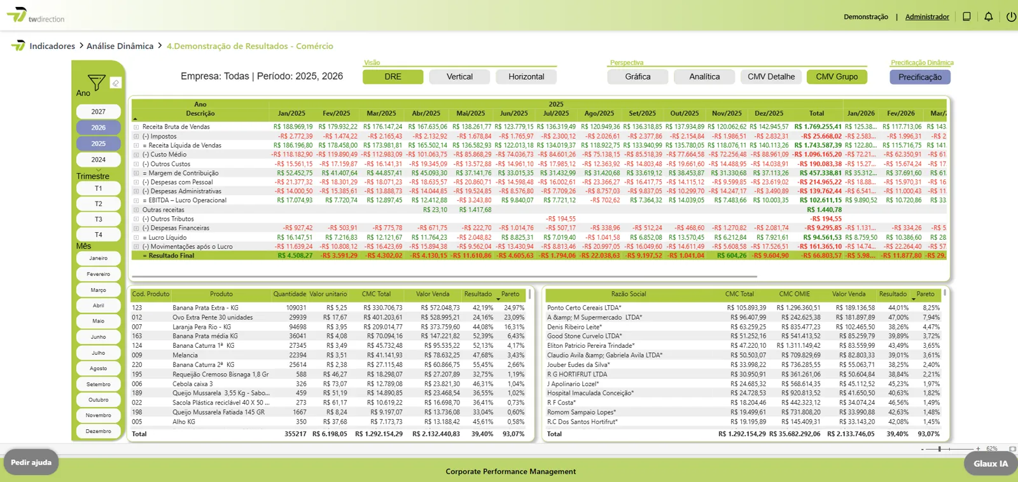Select quarter T4

coord(98,235)
